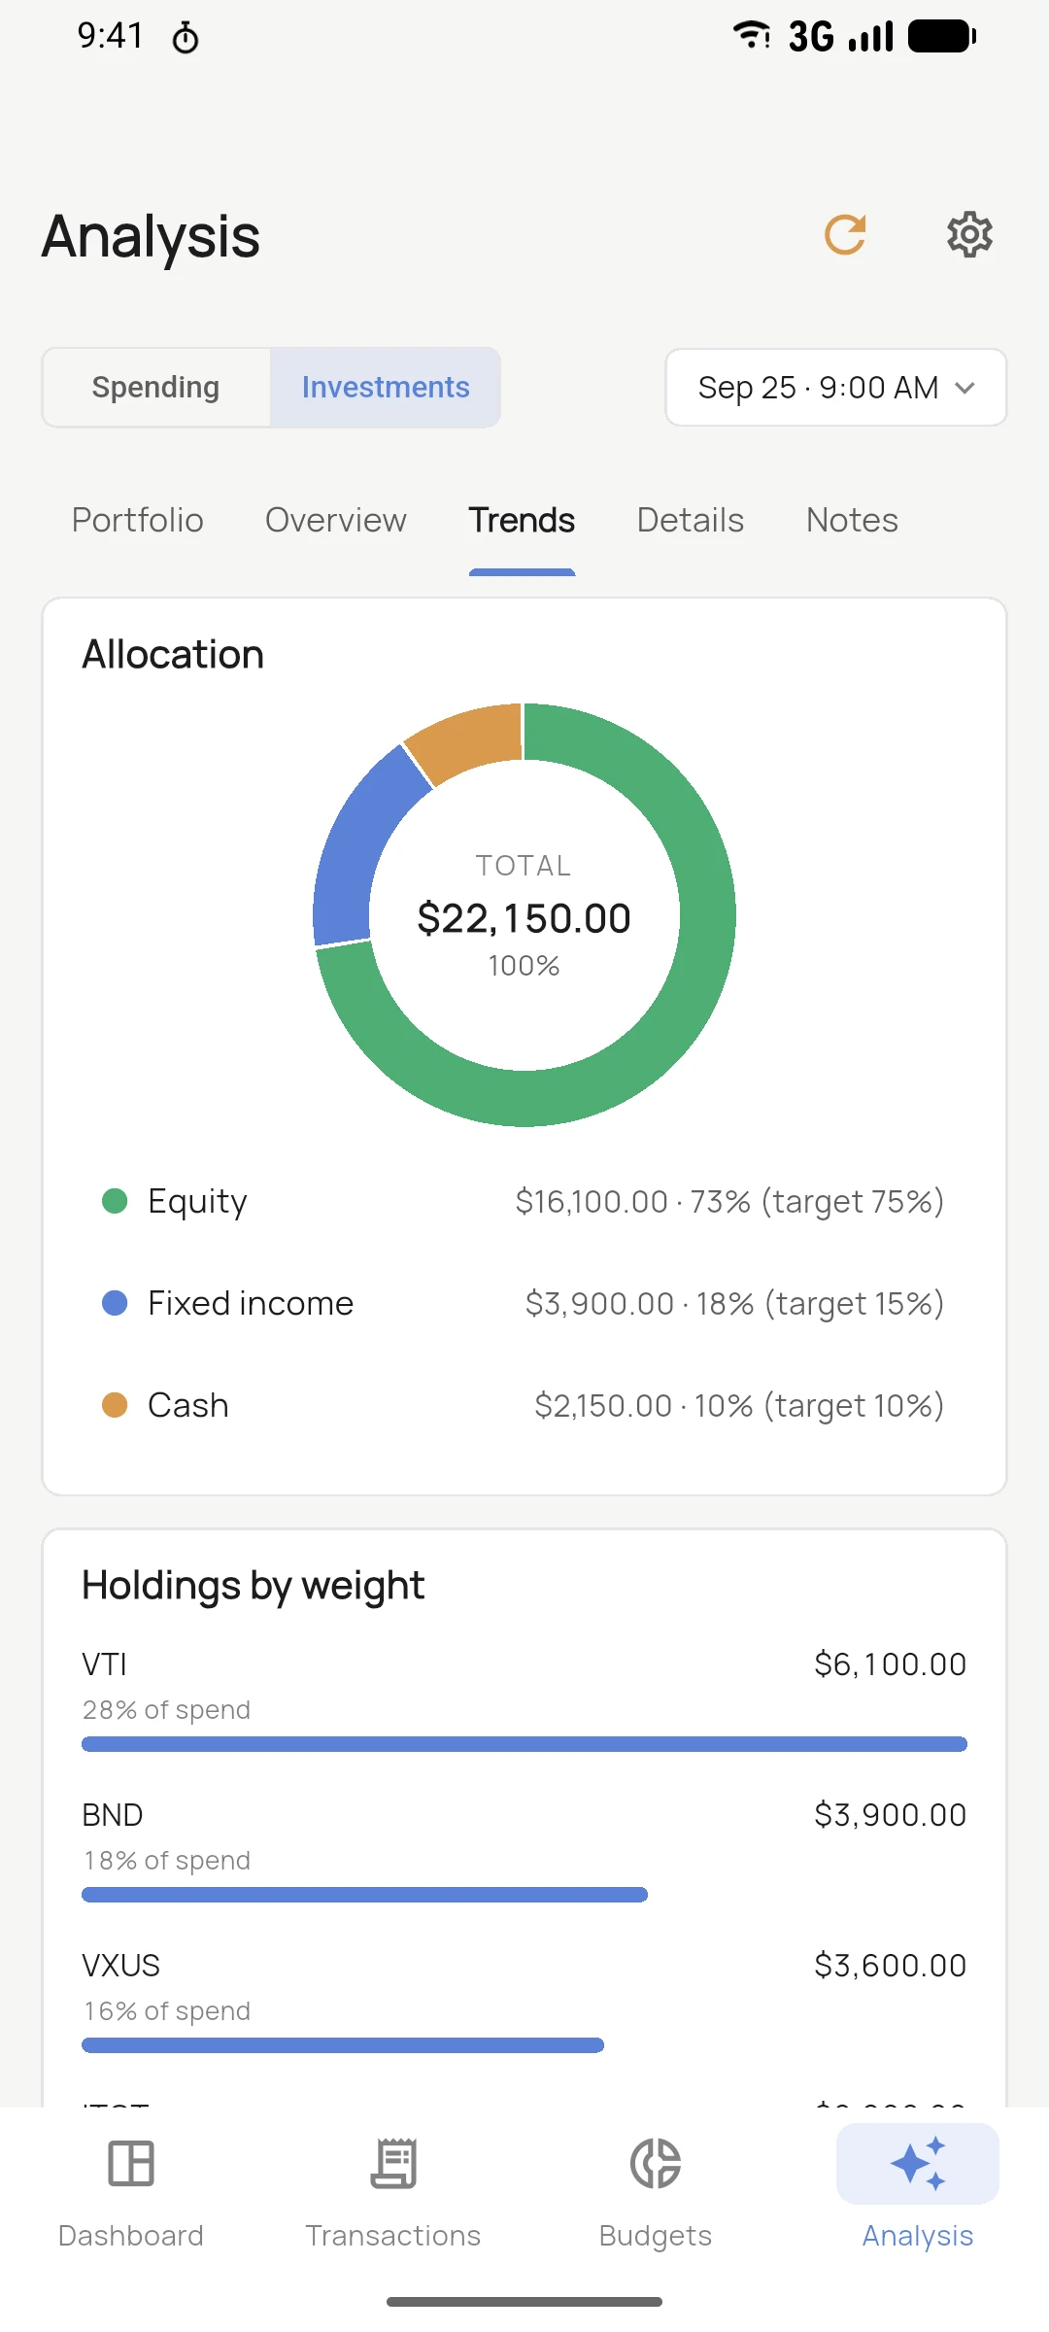Tap the VXUS weight progress bar
Screen dimensions: 1049x2332
tap(343, 2045)
